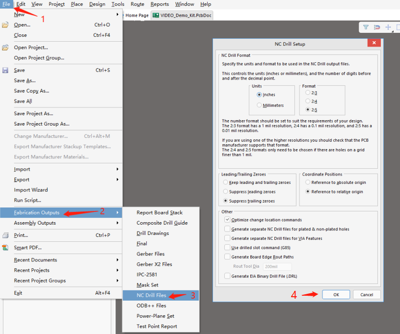Click the blue crosshair move icon
The width and height of the screenshot is (400, 334).
[388, 27]
